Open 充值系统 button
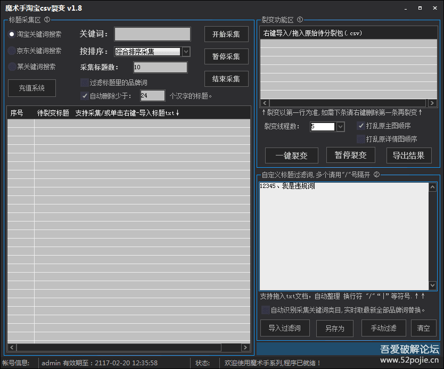The height and width of the screenshot is (369, 444). [32, 88]
